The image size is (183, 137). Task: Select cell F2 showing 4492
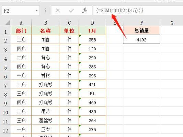[141, 39]
